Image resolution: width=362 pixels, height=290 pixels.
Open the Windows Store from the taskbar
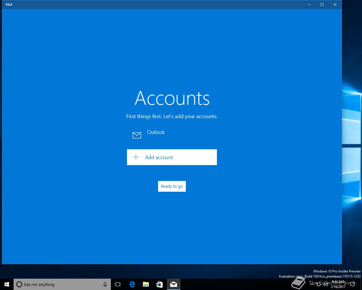click(x=160, y=284)
